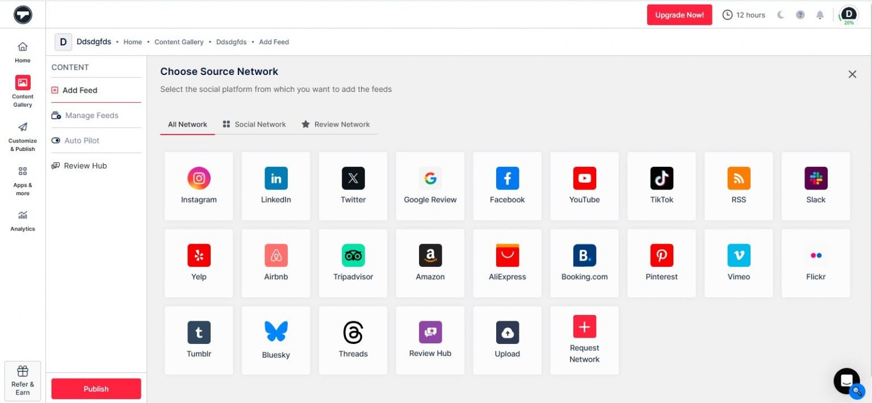This screenshot has height=403, width=872.
Task: Select the Google Review network
Action: click(x=430, y=186)
